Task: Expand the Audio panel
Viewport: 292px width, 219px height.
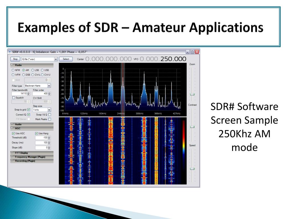Action: tap(32, 124)
